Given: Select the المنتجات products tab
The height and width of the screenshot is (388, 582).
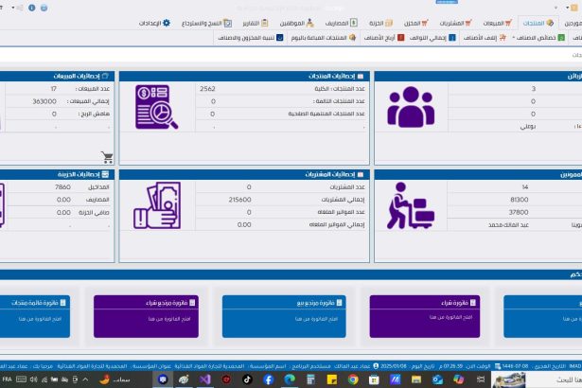Looking at the screenshot, I should (537, 23).
